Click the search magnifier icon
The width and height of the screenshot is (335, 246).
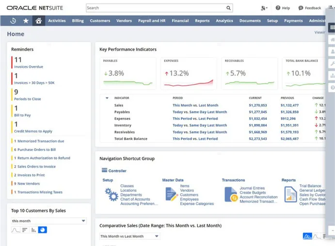[x=228, y=8]
